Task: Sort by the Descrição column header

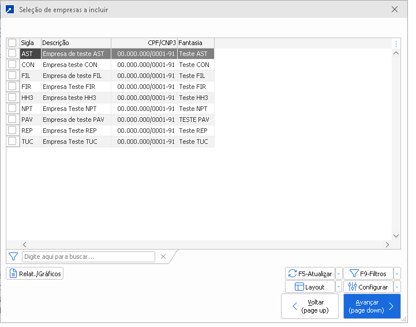Action: tap(76, 43)
